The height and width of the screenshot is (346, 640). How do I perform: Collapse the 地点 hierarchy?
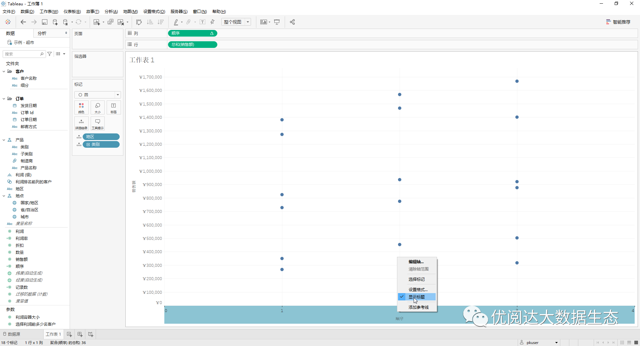pyautogui.click(x=4, y=196)
